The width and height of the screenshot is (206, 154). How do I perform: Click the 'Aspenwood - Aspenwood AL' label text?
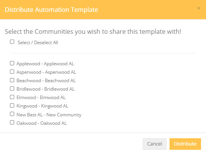point(46,72)
